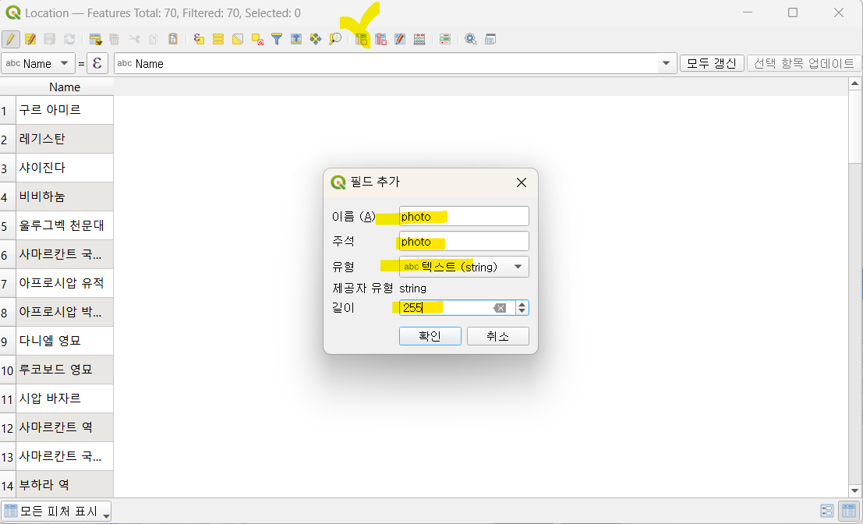Click the new field toolbar icon

(x=361, y=39)
